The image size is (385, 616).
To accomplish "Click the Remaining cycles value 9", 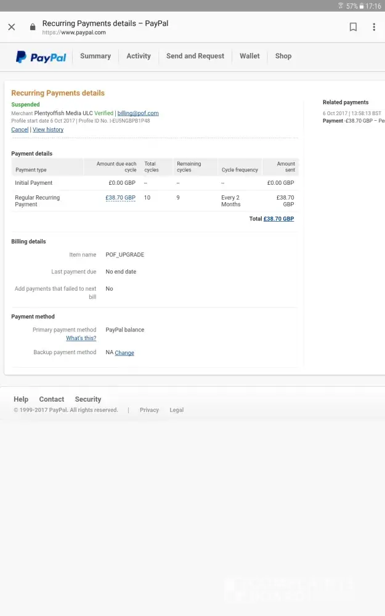I will point(178,198).
